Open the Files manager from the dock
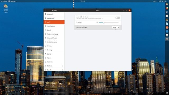 click(x=167, y=16)
